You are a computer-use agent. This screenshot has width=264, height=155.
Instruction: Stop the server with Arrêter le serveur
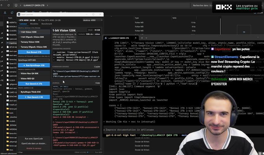[x=34, y=148]
